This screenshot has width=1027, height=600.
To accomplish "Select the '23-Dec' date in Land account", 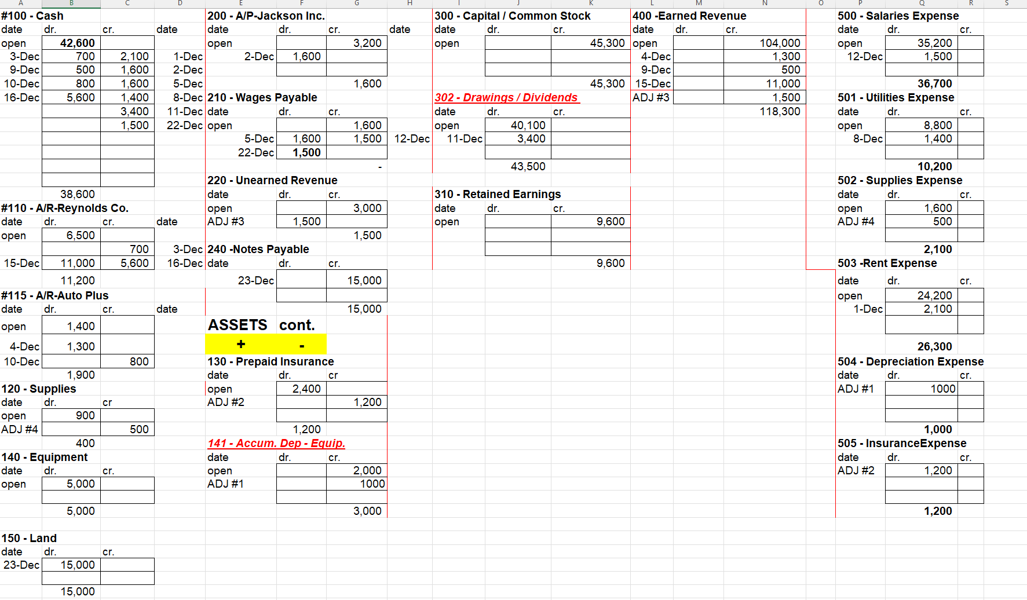I will 21,565.
